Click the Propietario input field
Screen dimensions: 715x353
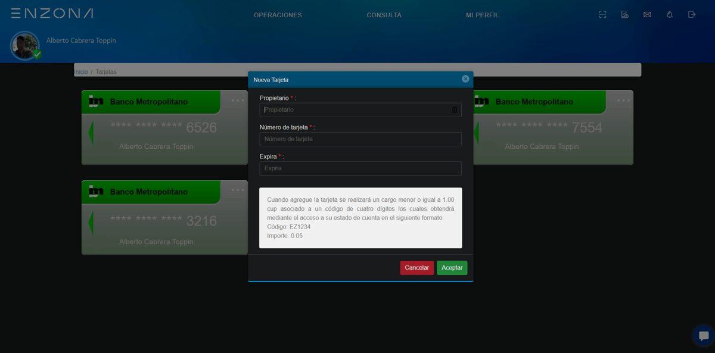click(360, 110)
